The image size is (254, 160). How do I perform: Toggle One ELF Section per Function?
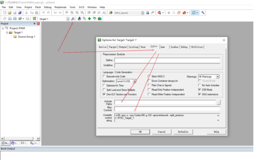(x=104, y=94)
